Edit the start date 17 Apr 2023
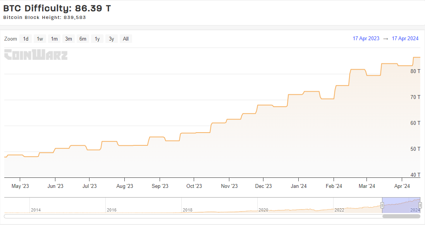Viewport: 425px width, 225px height. (x=366, y=39)
